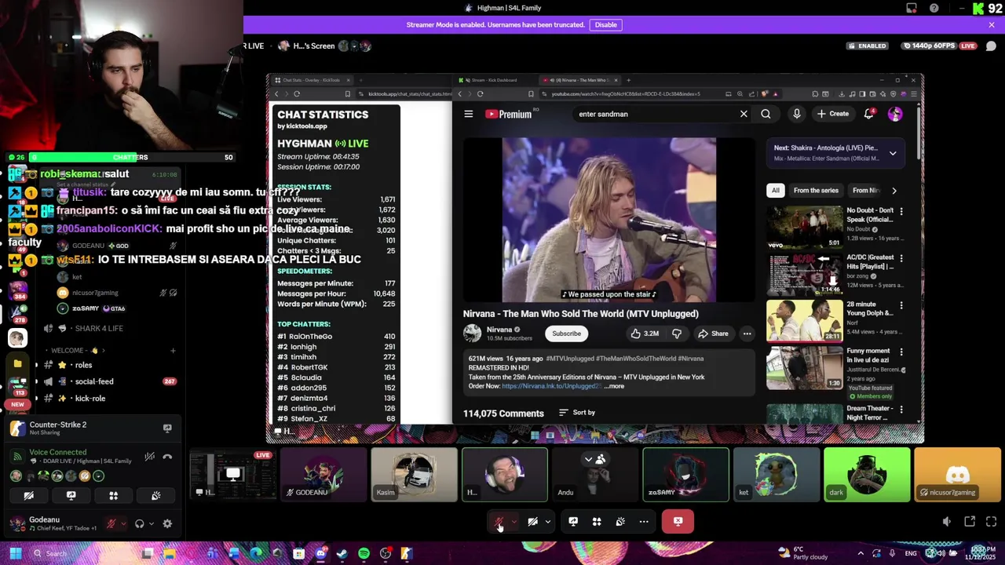Click the Share button under video
This screenshot has height=565, width=1005.
coord(714,334)
